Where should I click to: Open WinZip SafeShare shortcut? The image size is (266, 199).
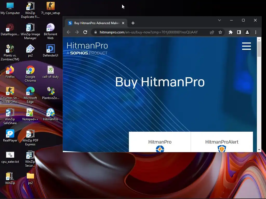[x=10, y=116]
